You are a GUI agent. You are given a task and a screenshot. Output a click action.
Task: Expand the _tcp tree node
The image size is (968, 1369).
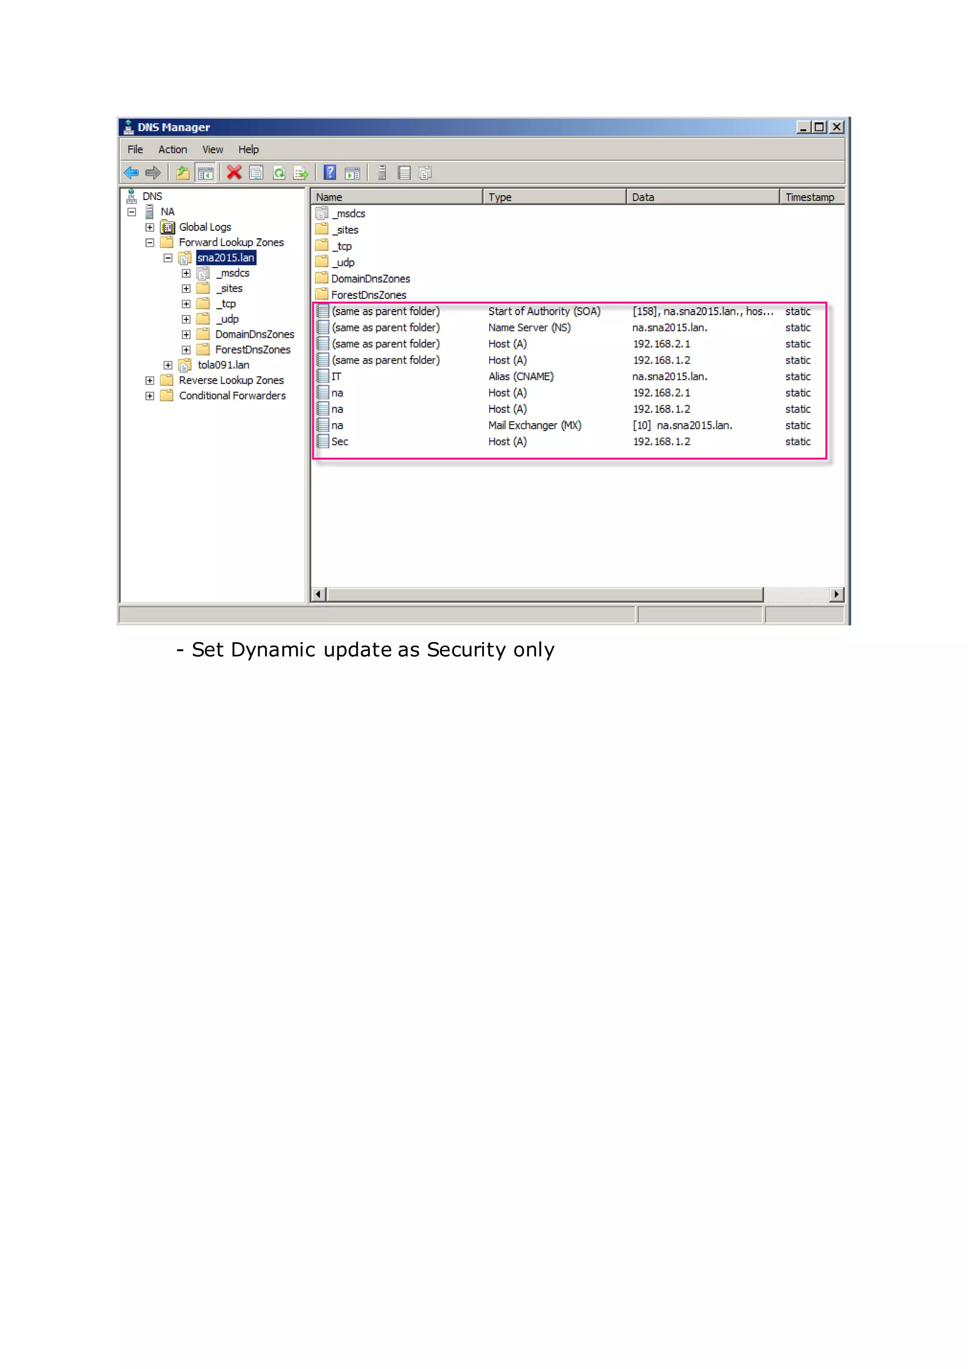pyautogui.click(x=186, y=304)
